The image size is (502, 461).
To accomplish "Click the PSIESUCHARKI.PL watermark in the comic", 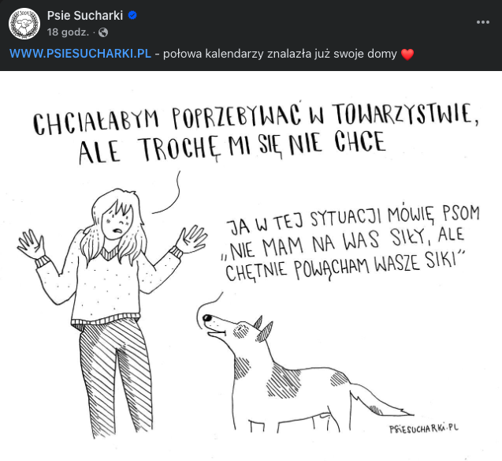I will tap(424, 427).
